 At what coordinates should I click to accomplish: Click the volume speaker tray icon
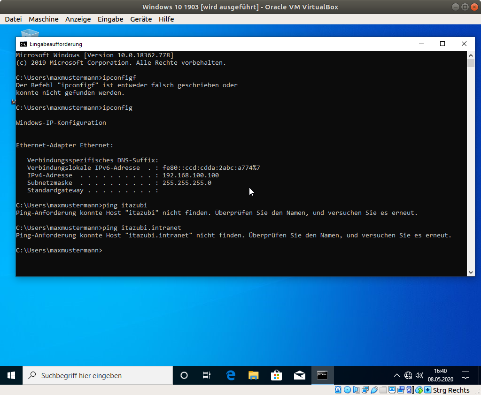coord(419,375)
